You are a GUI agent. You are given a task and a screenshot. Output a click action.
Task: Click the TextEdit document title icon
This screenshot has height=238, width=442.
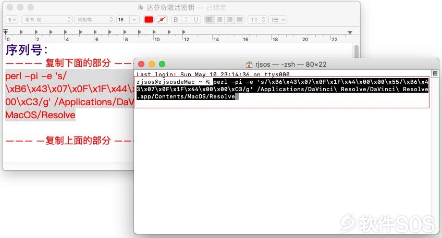click(140, 7)
